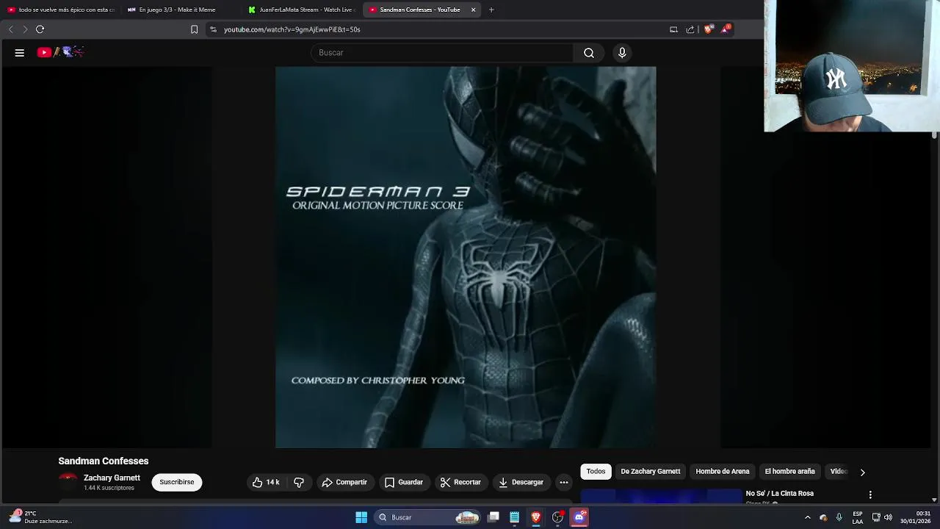Open the Zachary Garnett channel link
The width and height of the screenshot is (940, 529).
112,478
